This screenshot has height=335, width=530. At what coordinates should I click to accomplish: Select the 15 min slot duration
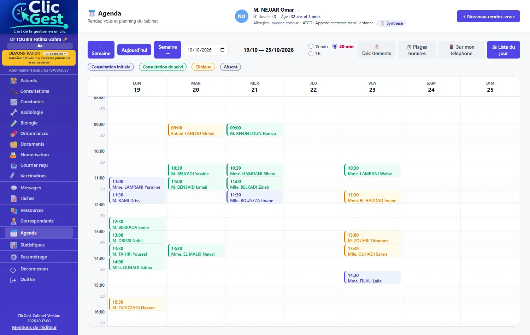(311, 46)
